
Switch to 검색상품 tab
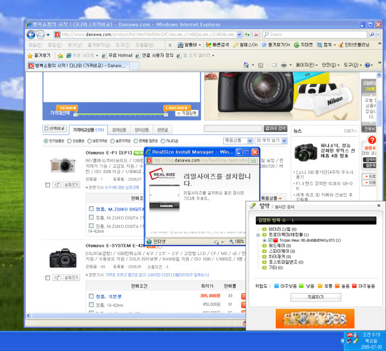pos(119,130)
